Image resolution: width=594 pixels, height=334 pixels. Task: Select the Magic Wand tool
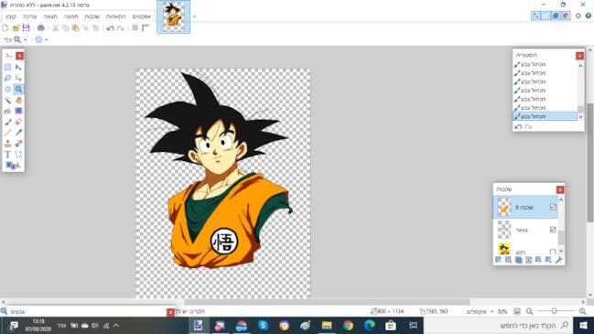tap(7, 101)
